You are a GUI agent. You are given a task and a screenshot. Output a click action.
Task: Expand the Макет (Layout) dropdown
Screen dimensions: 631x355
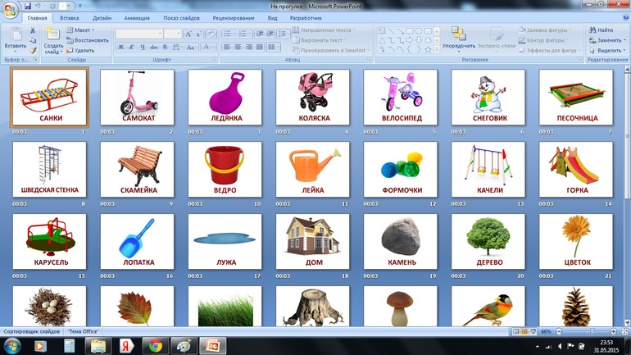pos(82,30)
